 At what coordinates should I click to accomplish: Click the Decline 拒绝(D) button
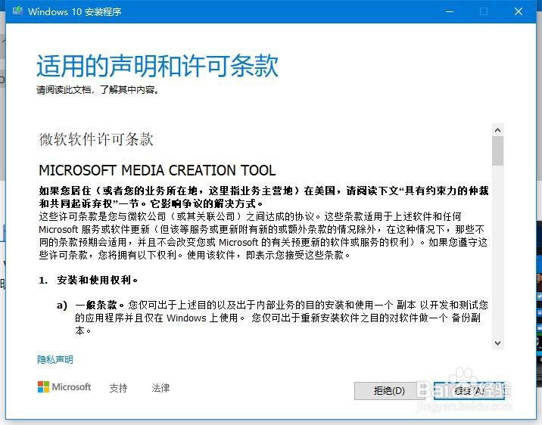pyautogui.click(x=389, y=391)
